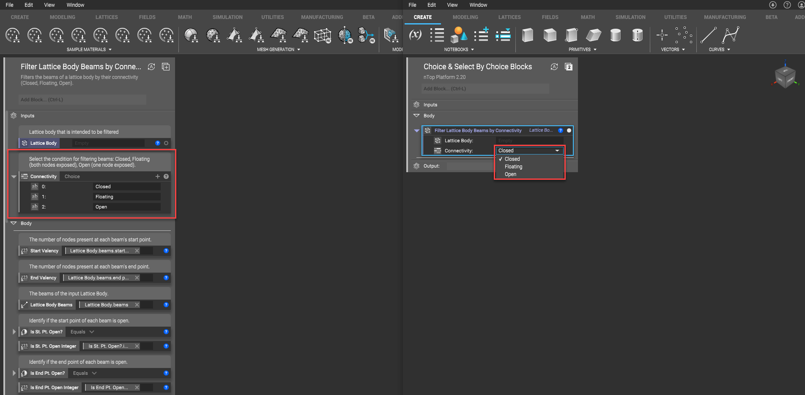Click the colored shapes icon in Notebooks toolbar
Screen dimensions: 805x395
459,35
